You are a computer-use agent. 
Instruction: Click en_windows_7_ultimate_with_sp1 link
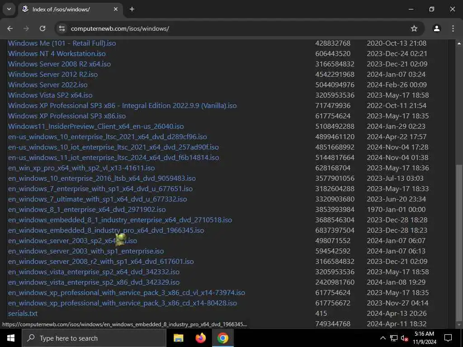pos(98,199)
